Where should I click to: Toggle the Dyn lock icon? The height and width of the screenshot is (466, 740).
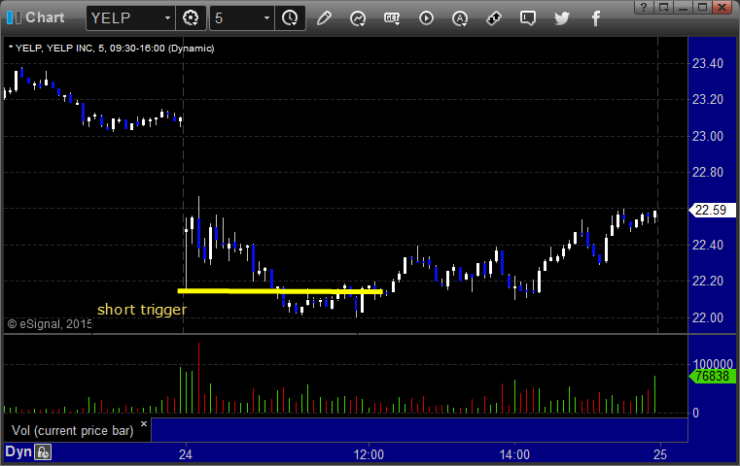pyautogui.click(x=43, y=452)
